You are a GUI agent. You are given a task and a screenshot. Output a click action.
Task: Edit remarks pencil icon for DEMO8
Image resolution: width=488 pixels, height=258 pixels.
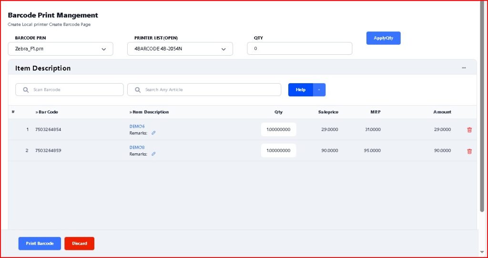click(x=153, y=154)
